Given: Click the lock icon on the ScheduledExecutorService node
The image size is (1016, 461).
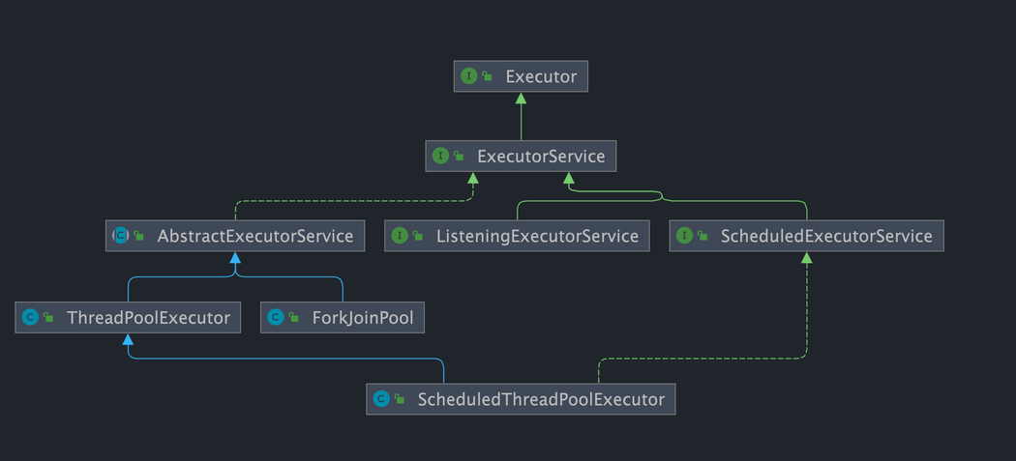Looking at the screenshot, I should pos(702,236).
